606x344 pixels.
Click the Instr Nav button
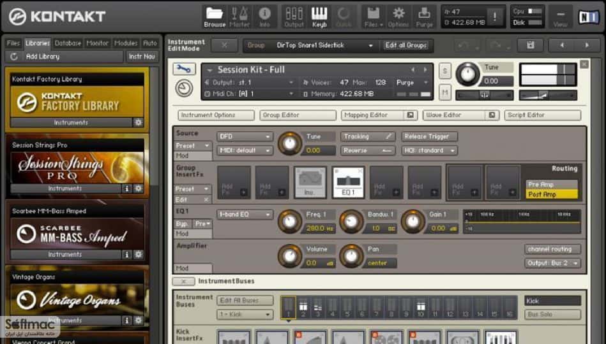[142, 56]
